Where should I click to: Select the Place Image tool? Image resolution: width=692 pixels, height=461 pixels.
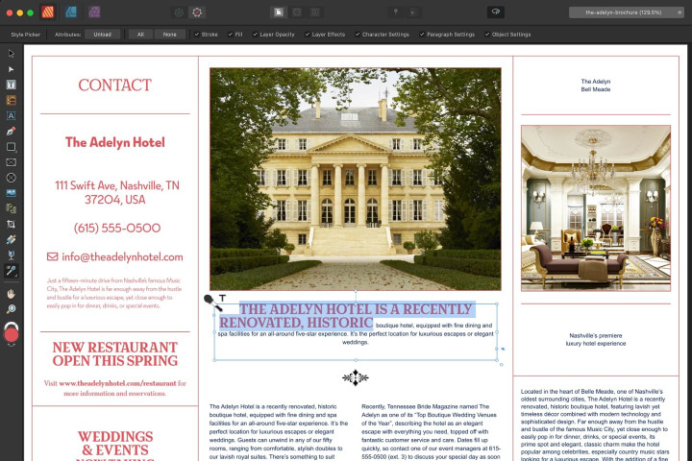click(11, 193)
